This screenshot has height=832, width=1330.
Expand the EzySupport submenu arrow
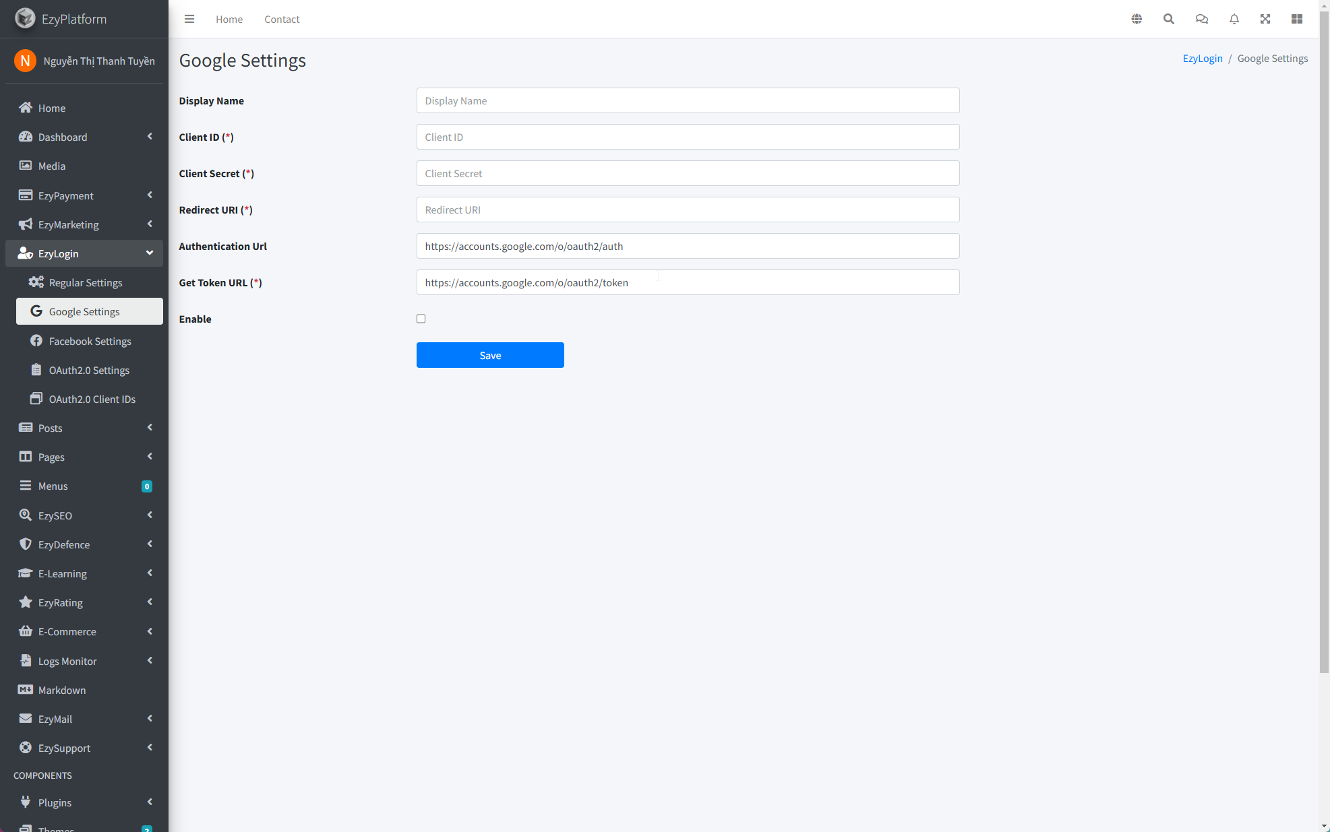150,748
